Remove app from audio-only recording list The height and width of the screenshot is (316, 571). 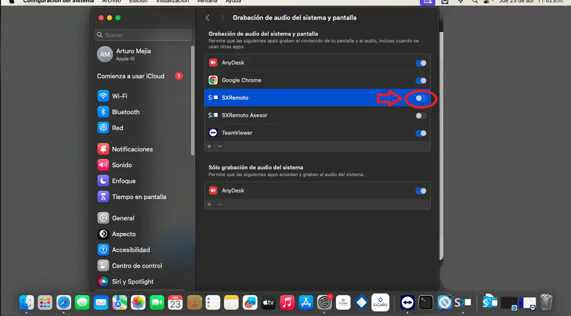click(x=220, y=204)
